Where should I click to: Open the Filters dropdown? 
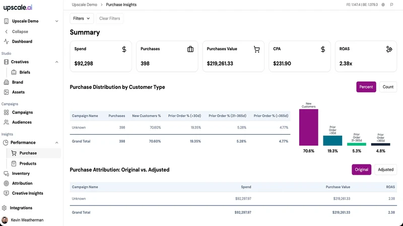click(82, 19)
